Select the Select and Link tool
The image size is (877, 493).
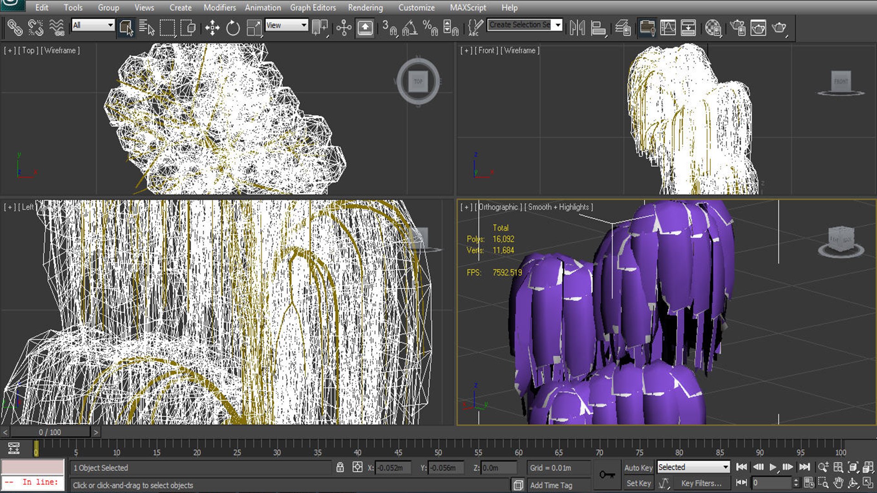15,28
